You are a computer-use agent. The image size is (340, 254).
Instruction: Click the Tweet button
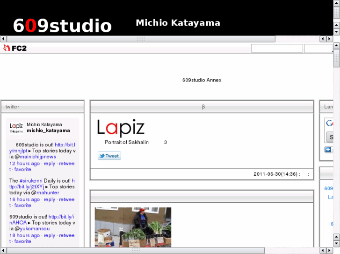(x=109, y=156)
